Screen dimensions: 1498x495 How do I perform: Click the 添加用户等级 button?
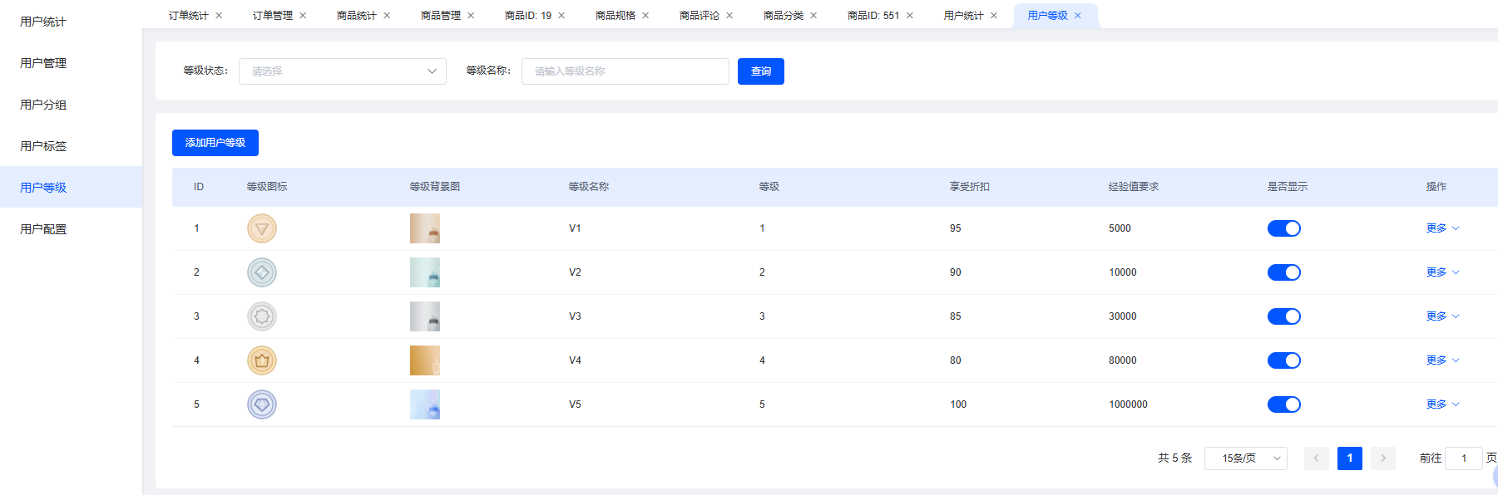[215, 143]
